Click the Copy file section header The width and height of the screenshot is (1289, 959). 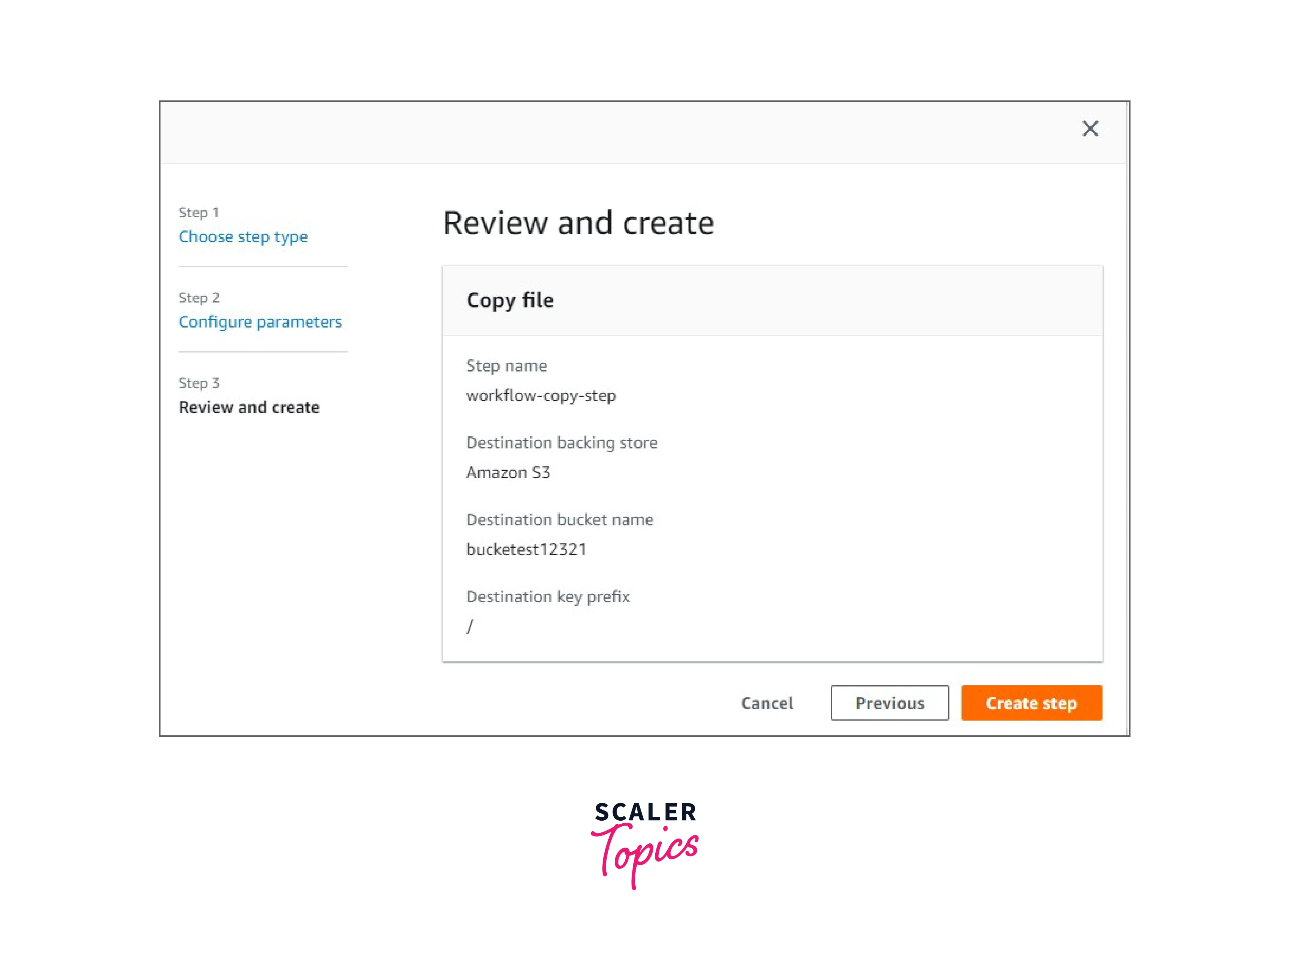click(509, 301)
